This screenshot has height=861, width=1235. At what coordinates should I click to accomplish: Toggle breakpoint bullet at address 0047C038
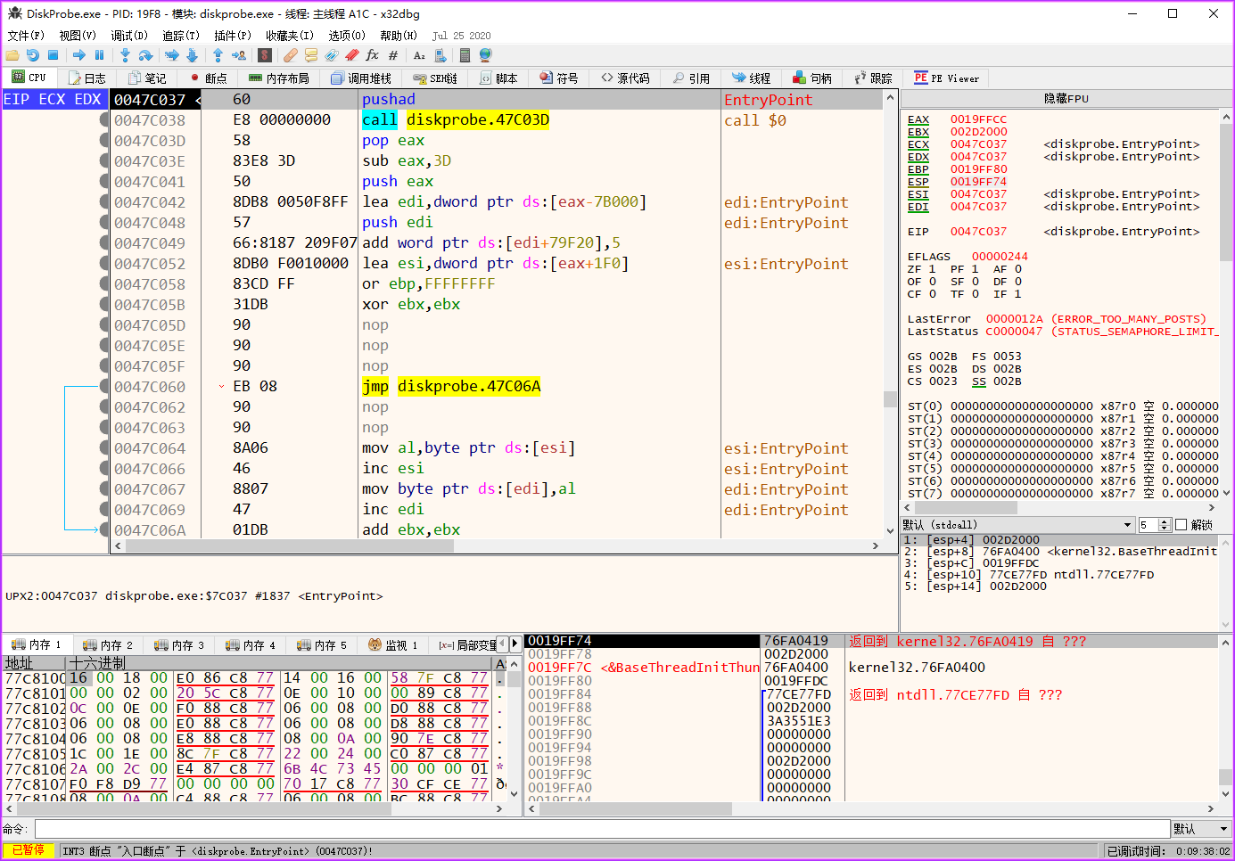click(x=104, y=120)
